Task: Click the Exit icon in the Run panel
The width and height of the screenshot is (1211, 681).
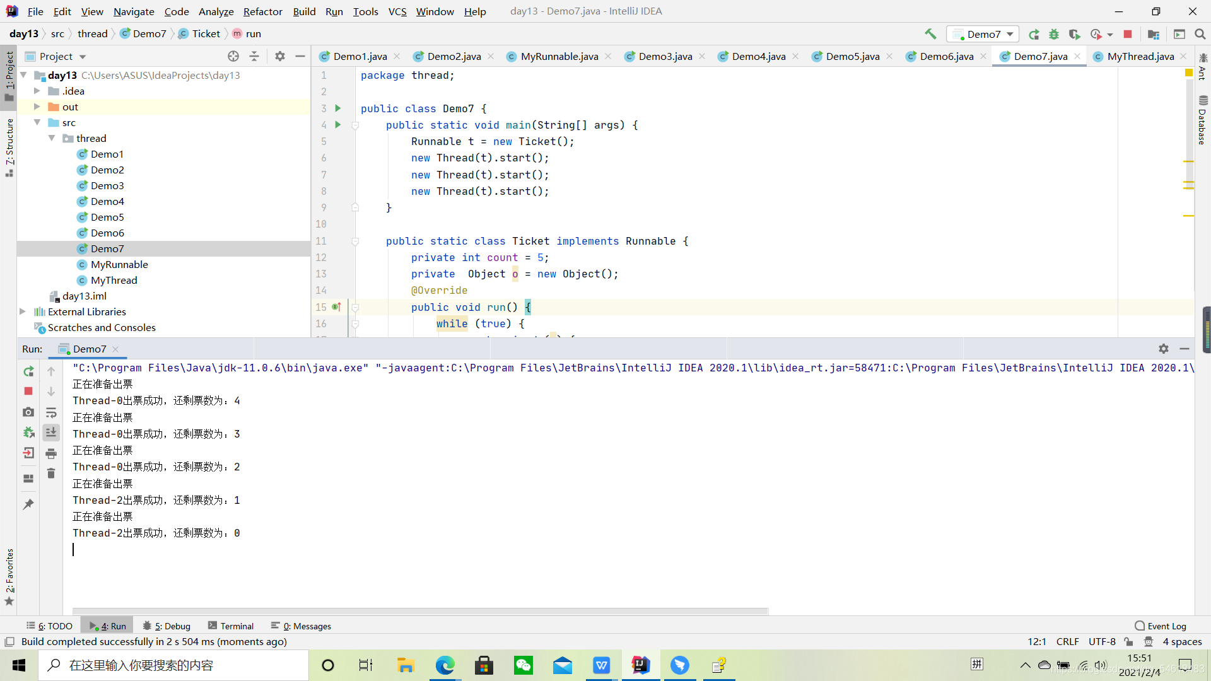Action: [x=28, y=453]
